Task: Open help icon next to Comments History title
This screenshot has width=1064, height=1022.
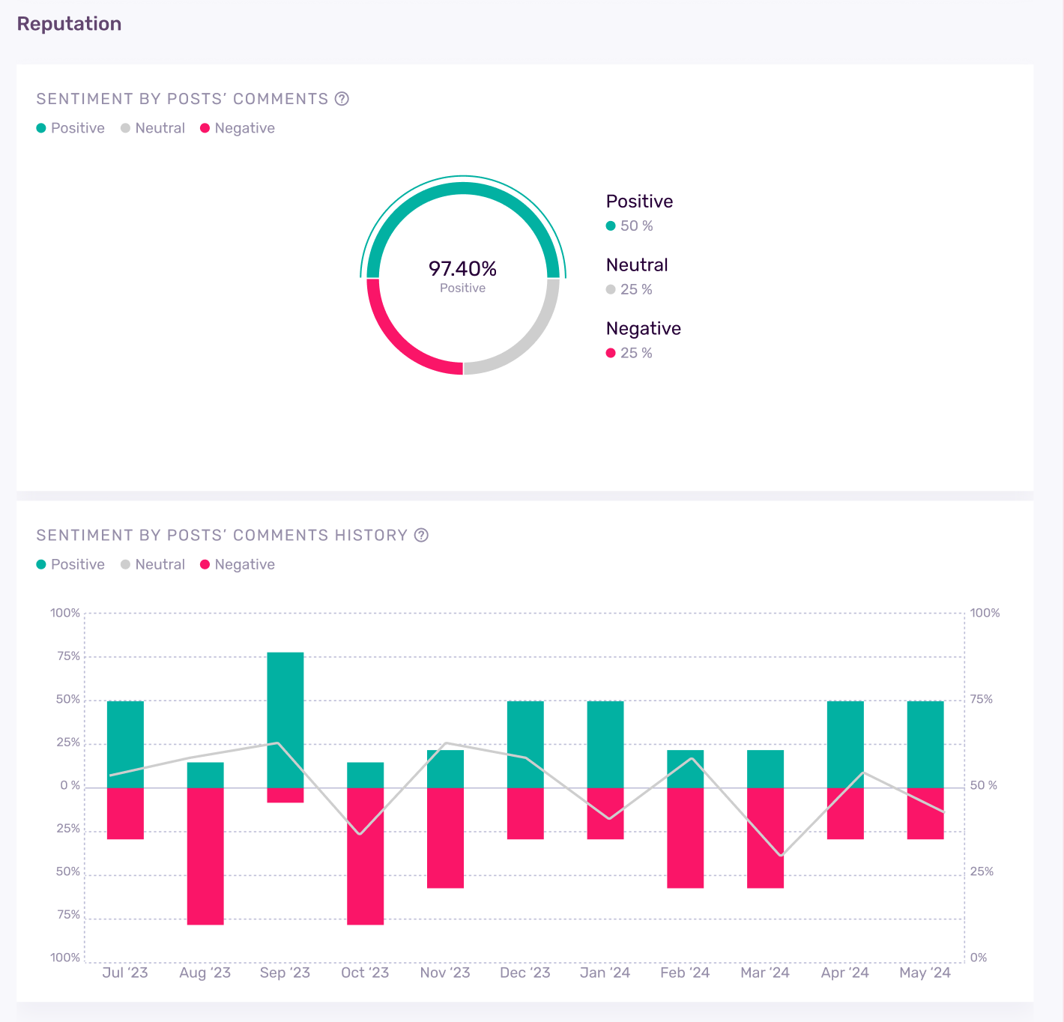Action: coord(421,535)
